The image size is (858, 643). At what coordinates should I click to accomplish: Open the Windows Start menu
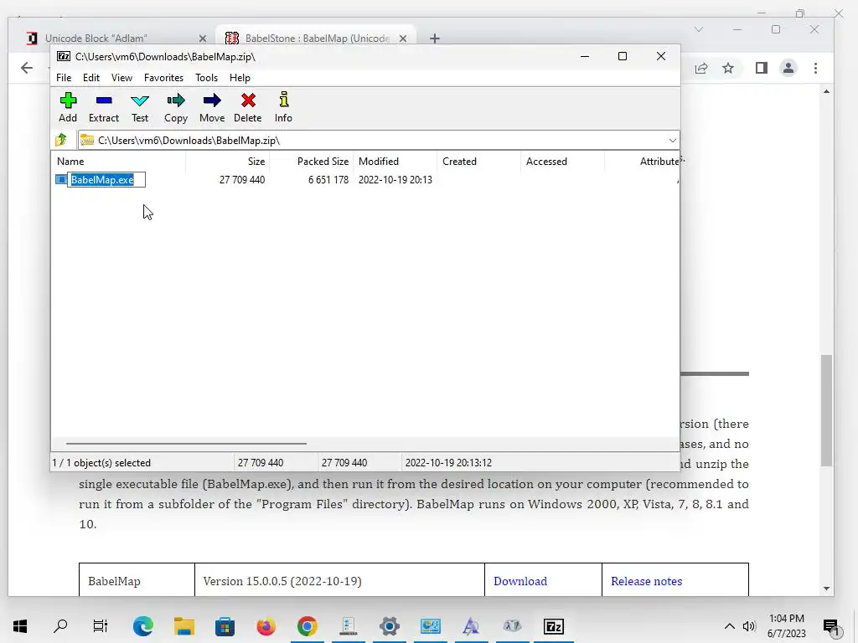[20, 626]
